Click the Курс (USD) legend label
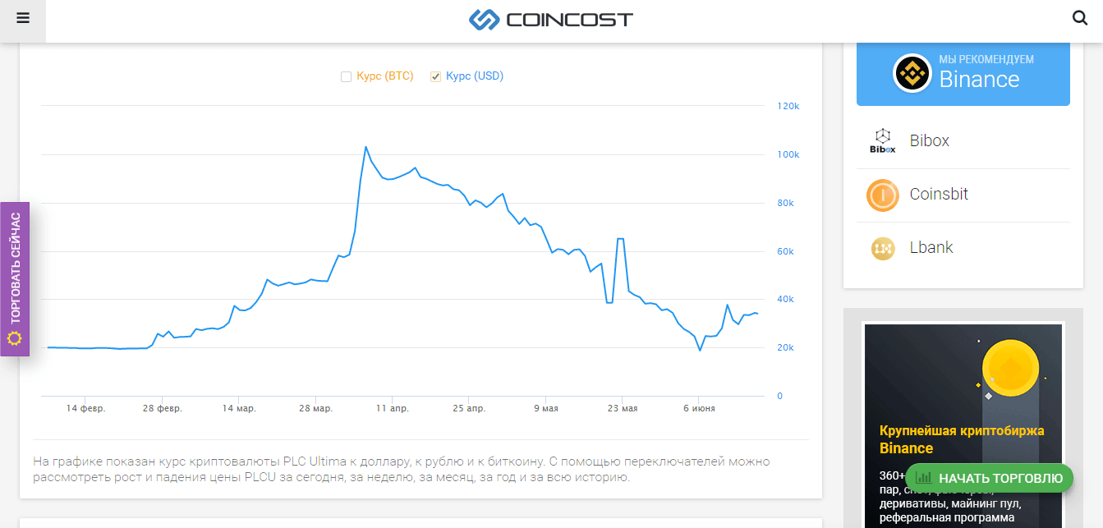Image resolution: width=1103 pixels, height=528 pixels. click(475, 76)
